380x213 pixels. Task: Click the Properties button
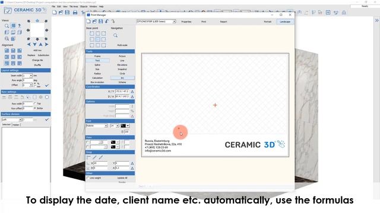186,22
